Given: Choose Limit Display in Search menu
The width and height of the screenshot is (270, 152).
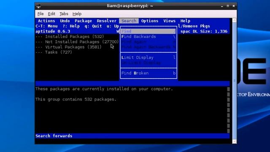Looking at the screenshot, I should click(x=148, y=57).
